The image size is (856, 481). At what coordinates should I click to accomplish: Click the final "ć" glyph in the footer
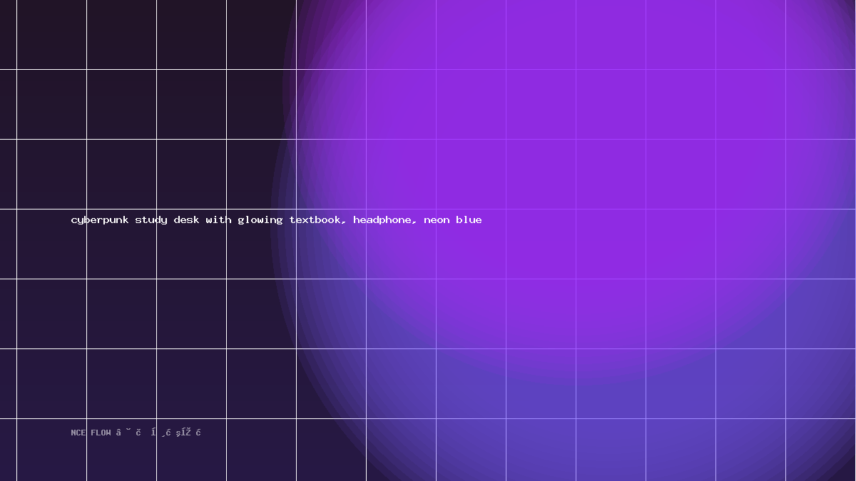(x=198, y=433)
